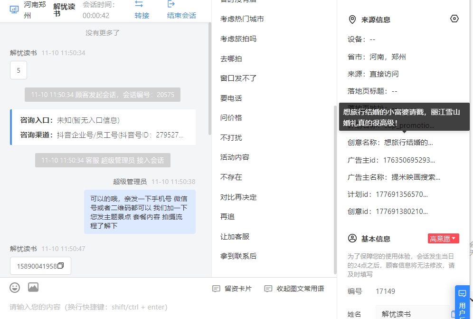This screenshot has height=319, width=473.
Task: Click the message input field
Action: (x=168, y=307)
